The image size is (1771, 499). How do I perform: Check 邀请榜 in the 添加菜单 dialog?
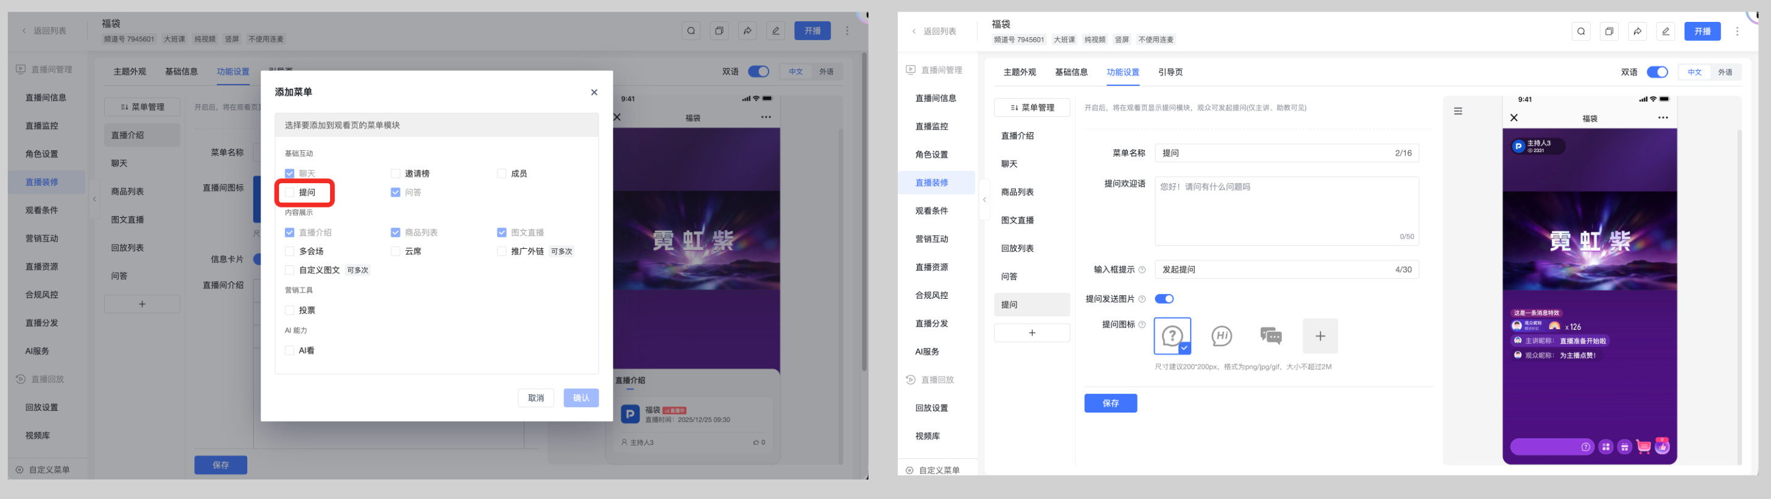tap(395, 174)
